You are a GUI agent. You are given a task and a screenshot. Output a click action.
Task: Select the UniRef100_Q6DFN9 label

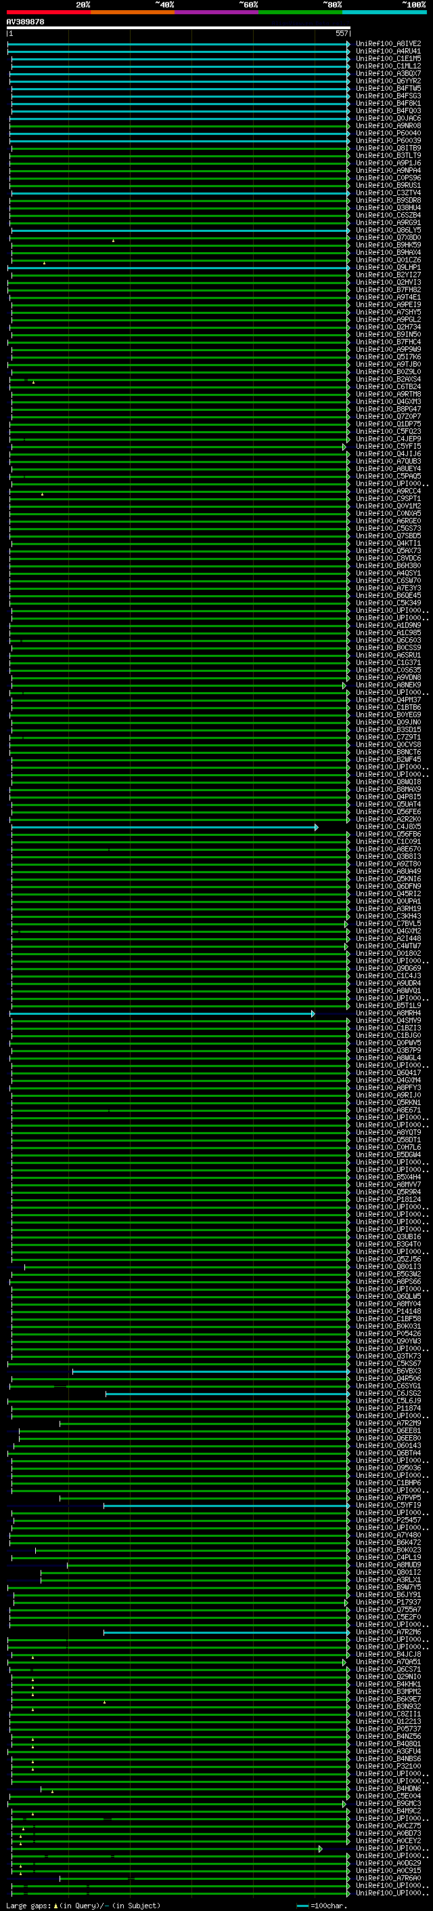(x=388, y=887)
